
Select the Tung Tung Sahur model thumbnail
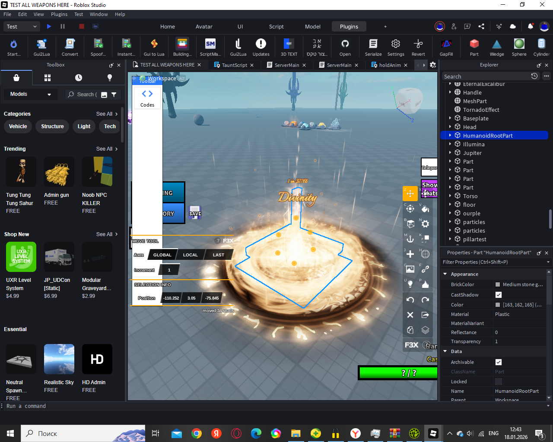coord(21,172)
